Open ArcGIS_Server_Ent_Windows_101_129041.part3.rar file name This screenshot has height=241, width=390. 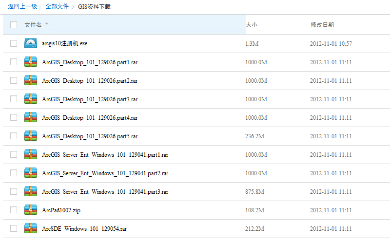pyautogui.click(x=105, y=192)
